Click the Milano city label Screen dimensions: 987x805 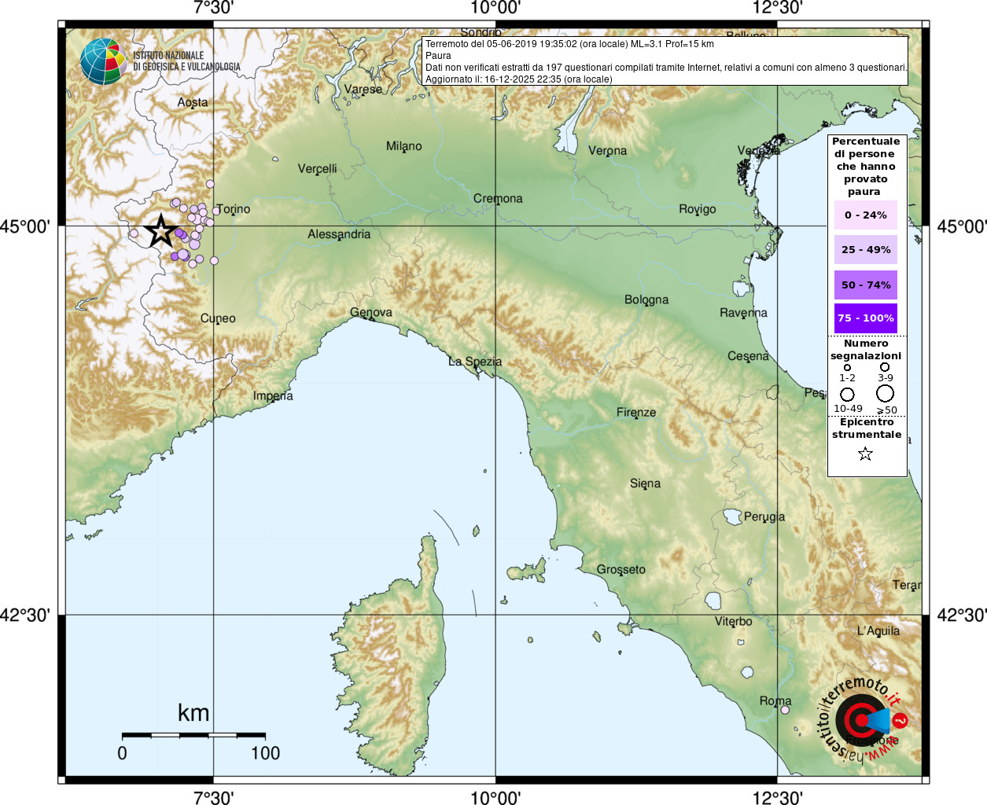403,146
